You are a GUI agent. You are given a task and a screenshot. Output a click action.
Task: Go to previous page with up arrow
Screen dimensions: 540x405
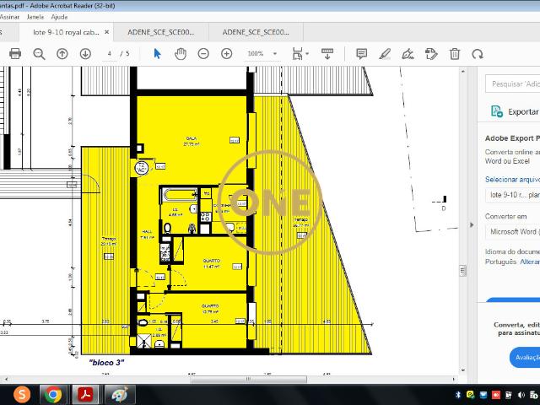(62, 53)
